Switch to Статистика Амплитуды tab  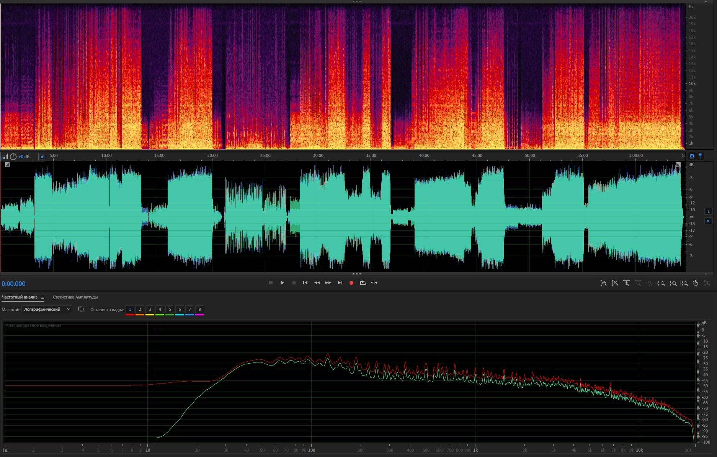point(75,297)
